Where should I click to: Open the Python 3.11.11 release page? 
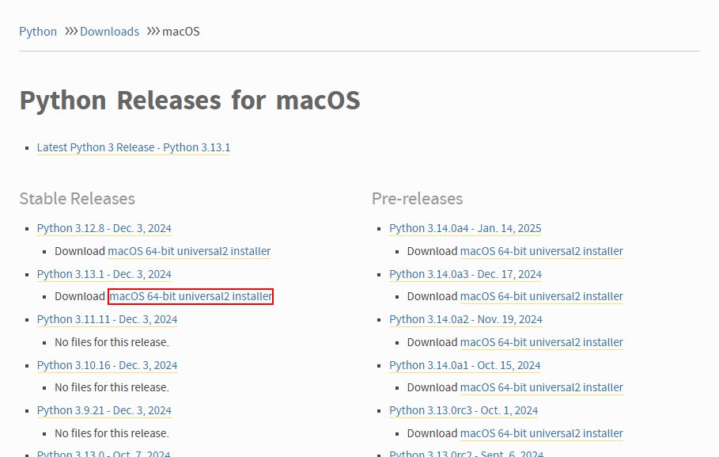point(107,319)
